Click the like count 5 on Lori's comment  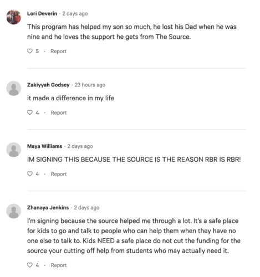pos(37,52)
